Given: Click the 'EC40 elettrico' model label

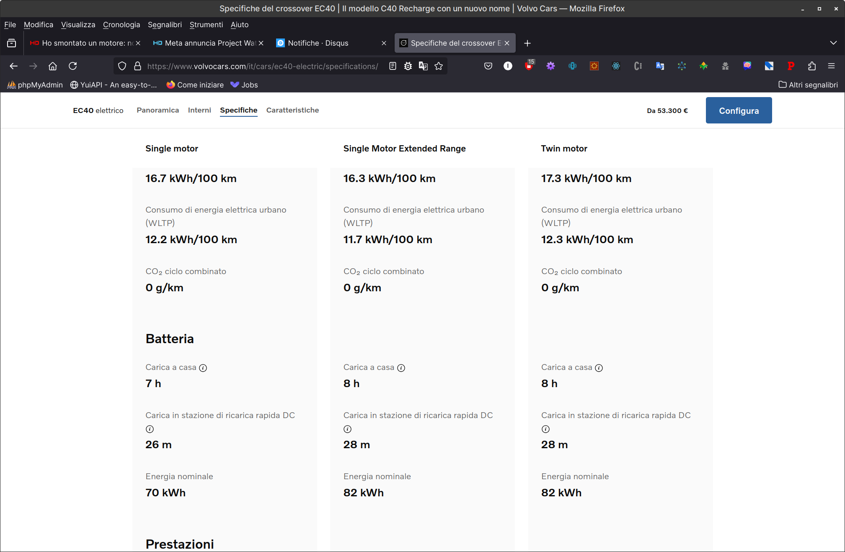Looking at the screenshot, I should coord(98,110).
